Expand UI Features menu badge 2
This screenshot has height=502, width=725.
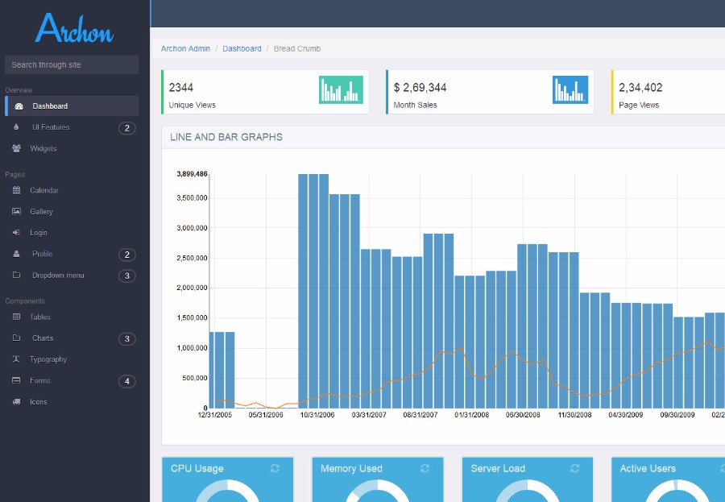click(x=127, y=128)
